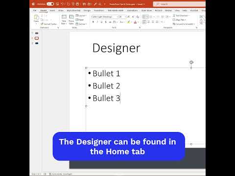Open the Font dialog launcher
Viewport: 235px width, 176px height.
click(x=140, y=28)
